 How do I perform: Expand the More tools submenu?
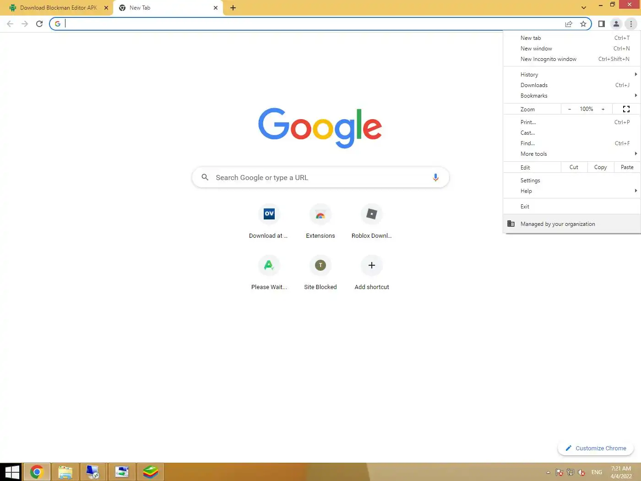coord(572,154)
